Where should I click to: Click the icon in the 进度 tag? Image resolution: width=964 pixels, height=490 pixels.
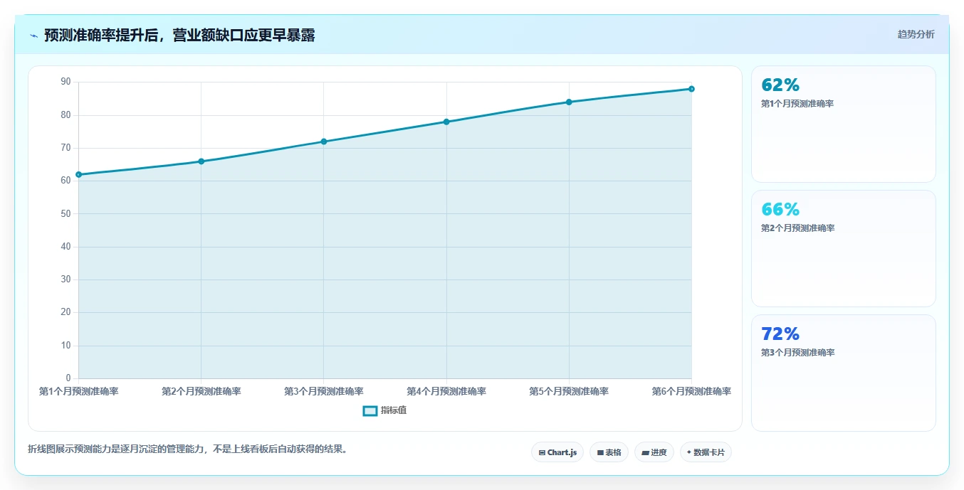point(645,452)
